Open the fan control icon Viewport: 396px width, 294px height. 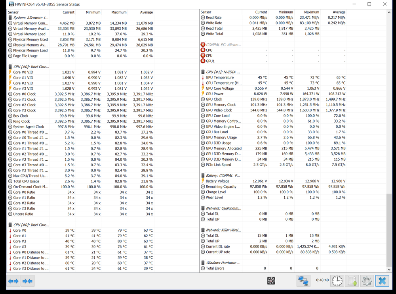click(x=271, y=281)
